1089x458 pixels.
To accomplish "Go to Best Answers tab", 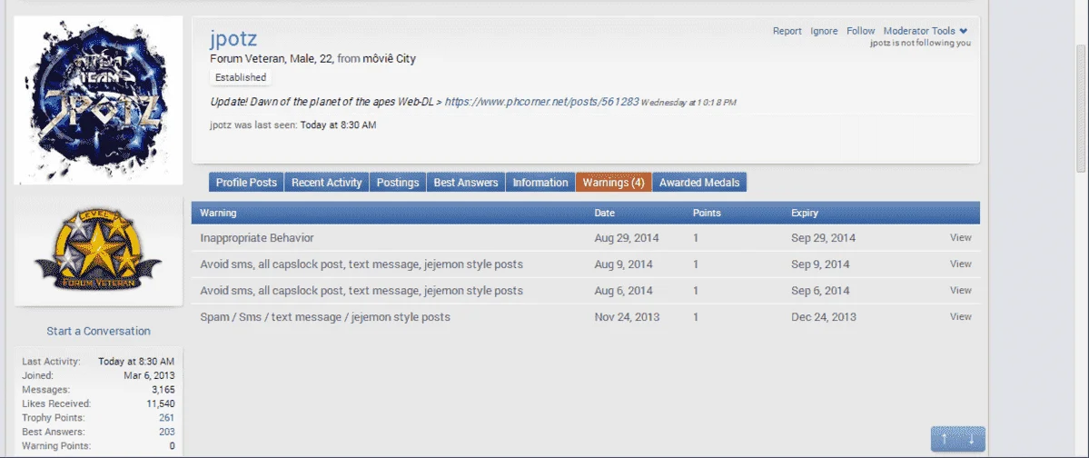I will pyautogui.click(x=466, y=182).
